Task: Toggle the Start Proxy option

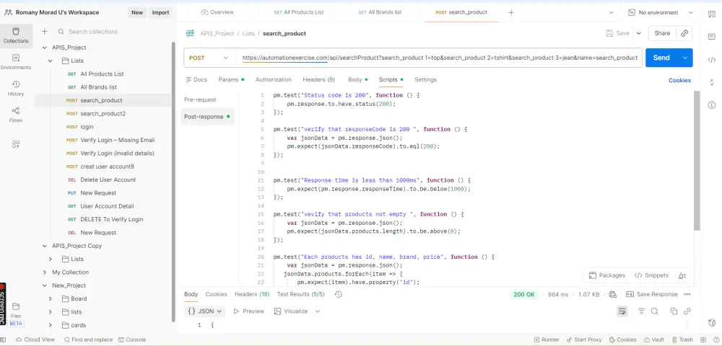Action: (584, 340)
